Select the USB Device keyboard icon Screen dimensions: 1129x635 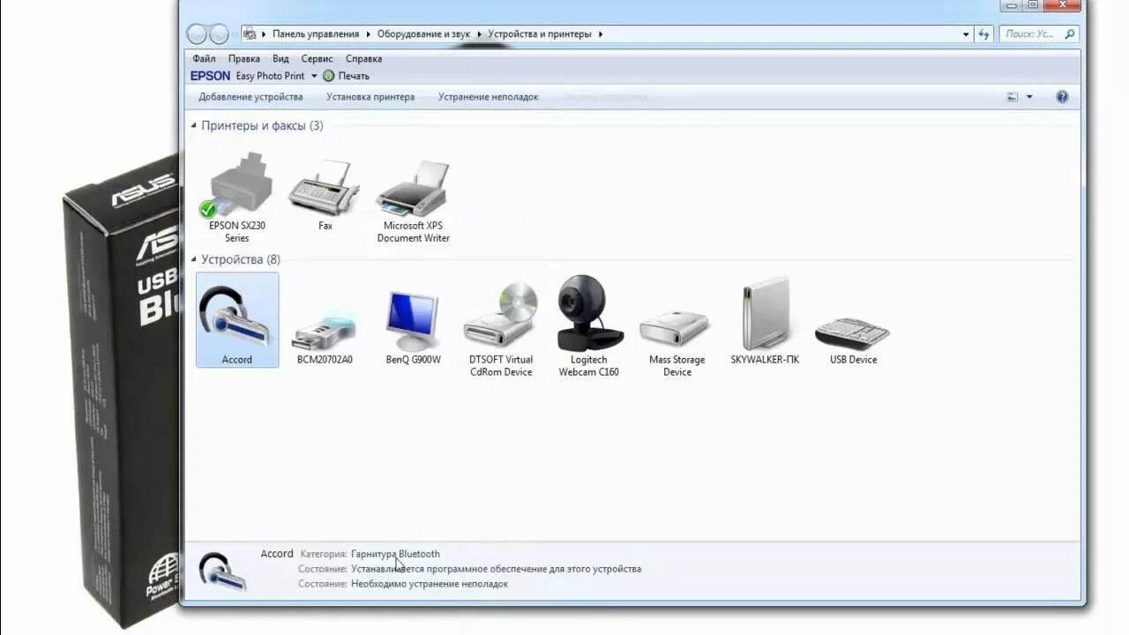(852, 334)
